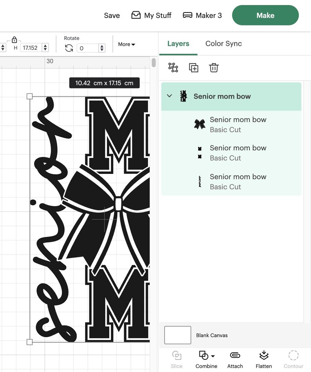
Task: Click the Duplicate layer icon
Action: (x=193, y=68)
